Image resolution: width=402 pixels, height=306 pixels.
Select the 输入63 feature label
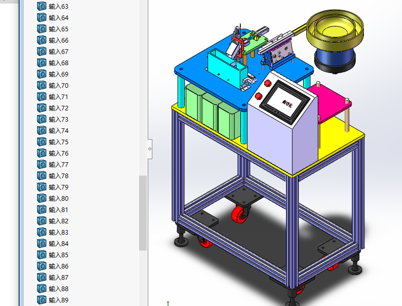click(59, 7)
